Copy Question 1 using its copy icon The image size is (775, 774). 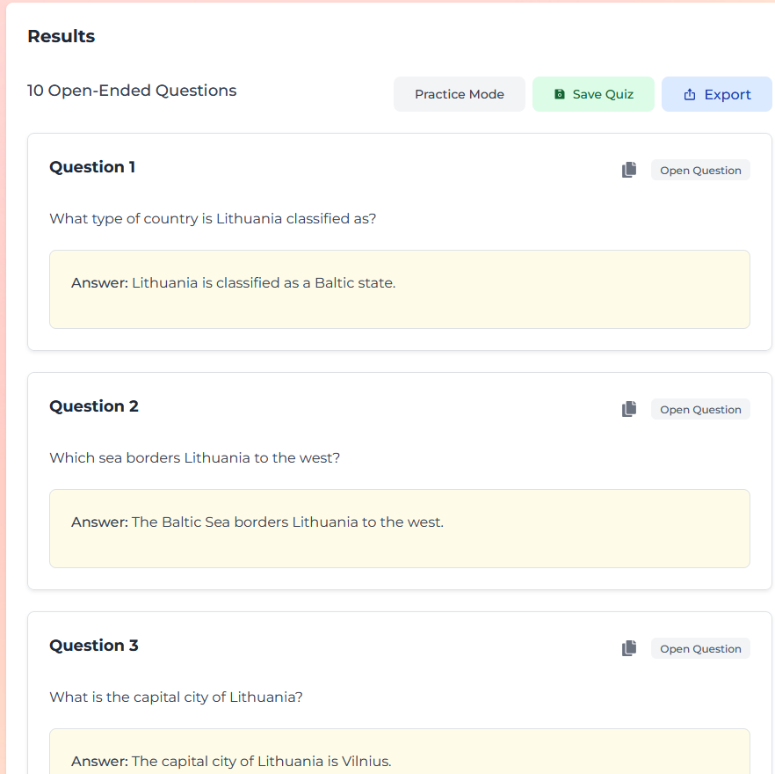click(x=629, y=170)
